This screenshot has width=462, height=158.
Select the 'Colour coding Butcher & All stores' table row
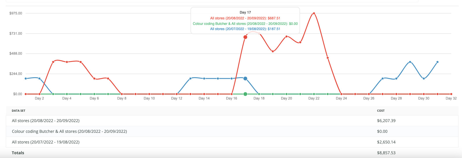pos(232,131)
